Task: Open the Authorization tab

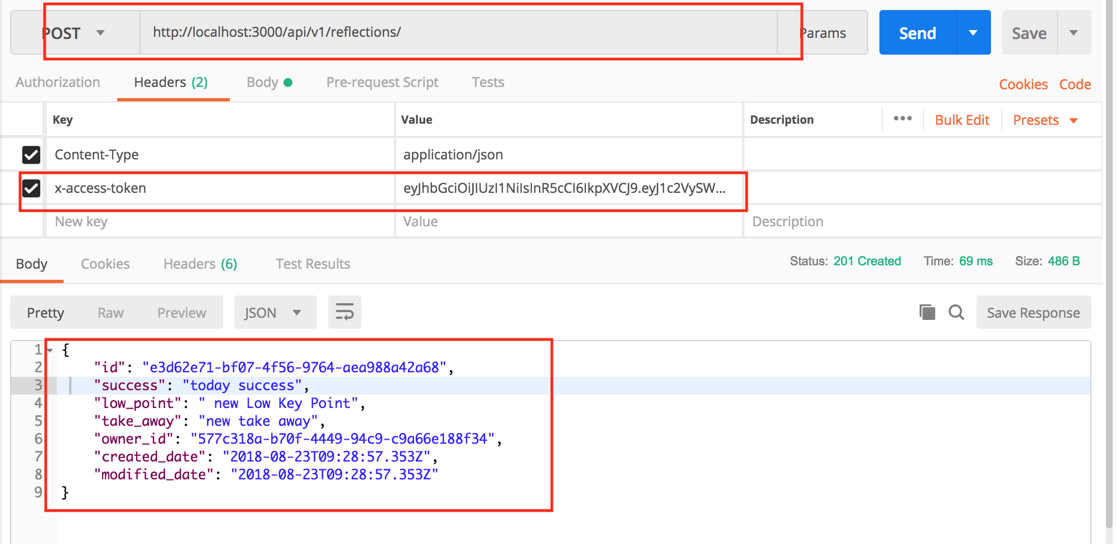Action: pos(58,82)
